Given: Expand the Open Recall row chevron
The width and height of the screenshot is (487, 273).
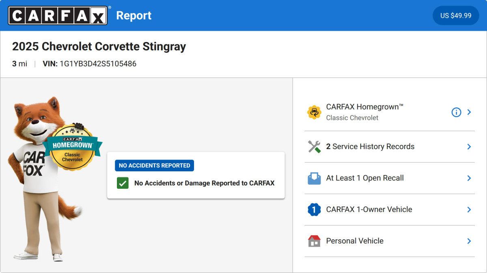Looking at the screenshot, I should pos(469,178).
